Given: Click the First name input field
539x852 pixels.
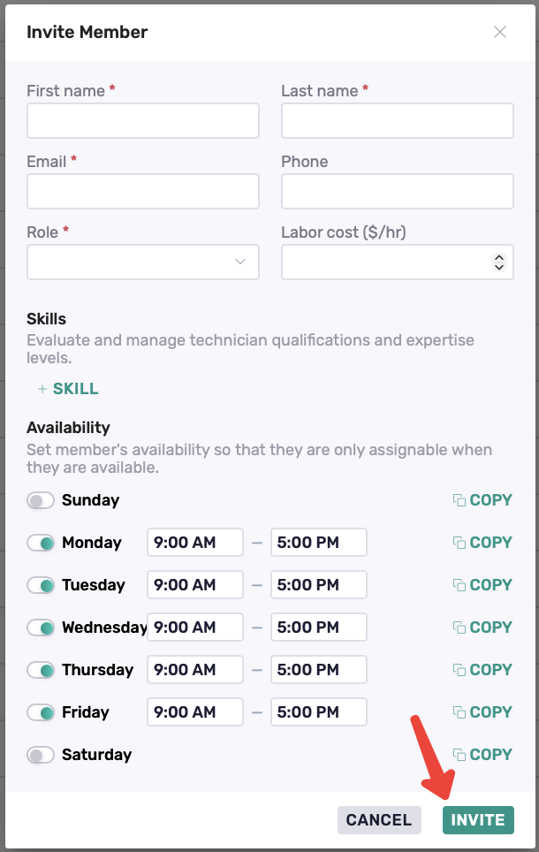Looking at the screenshot, I should click(x=143, y=120).
